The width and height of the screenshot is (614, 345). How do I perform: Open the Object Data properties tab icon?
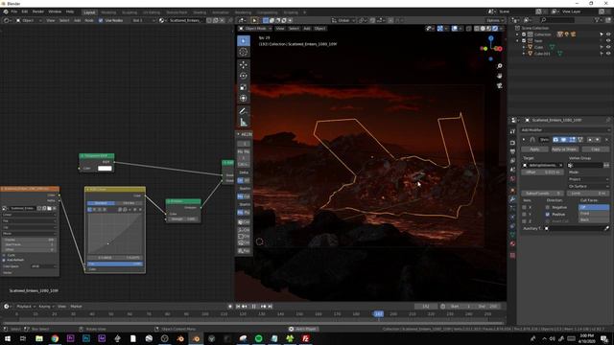click(x=512, y=235)
